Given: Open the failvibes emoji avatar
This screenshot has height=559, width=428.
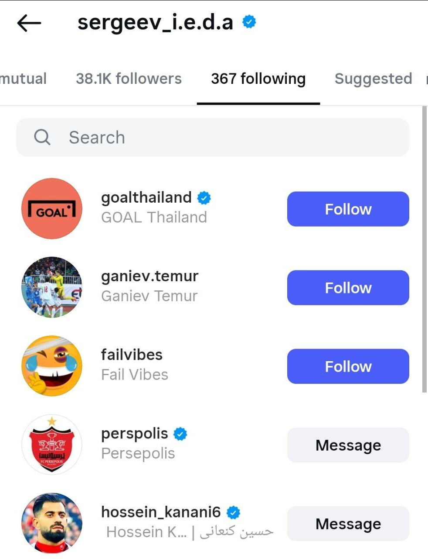Looking at the screenshot, I should pyautogui.click(x=52, y=366).
